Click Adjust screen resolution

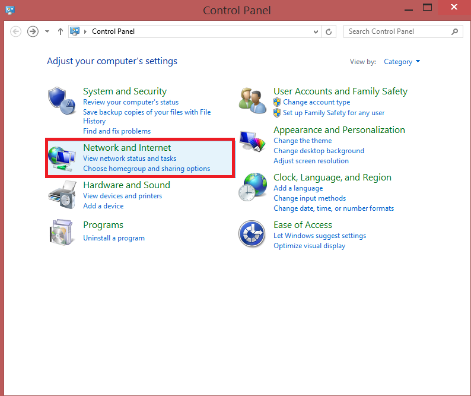[x=311, y=161]
